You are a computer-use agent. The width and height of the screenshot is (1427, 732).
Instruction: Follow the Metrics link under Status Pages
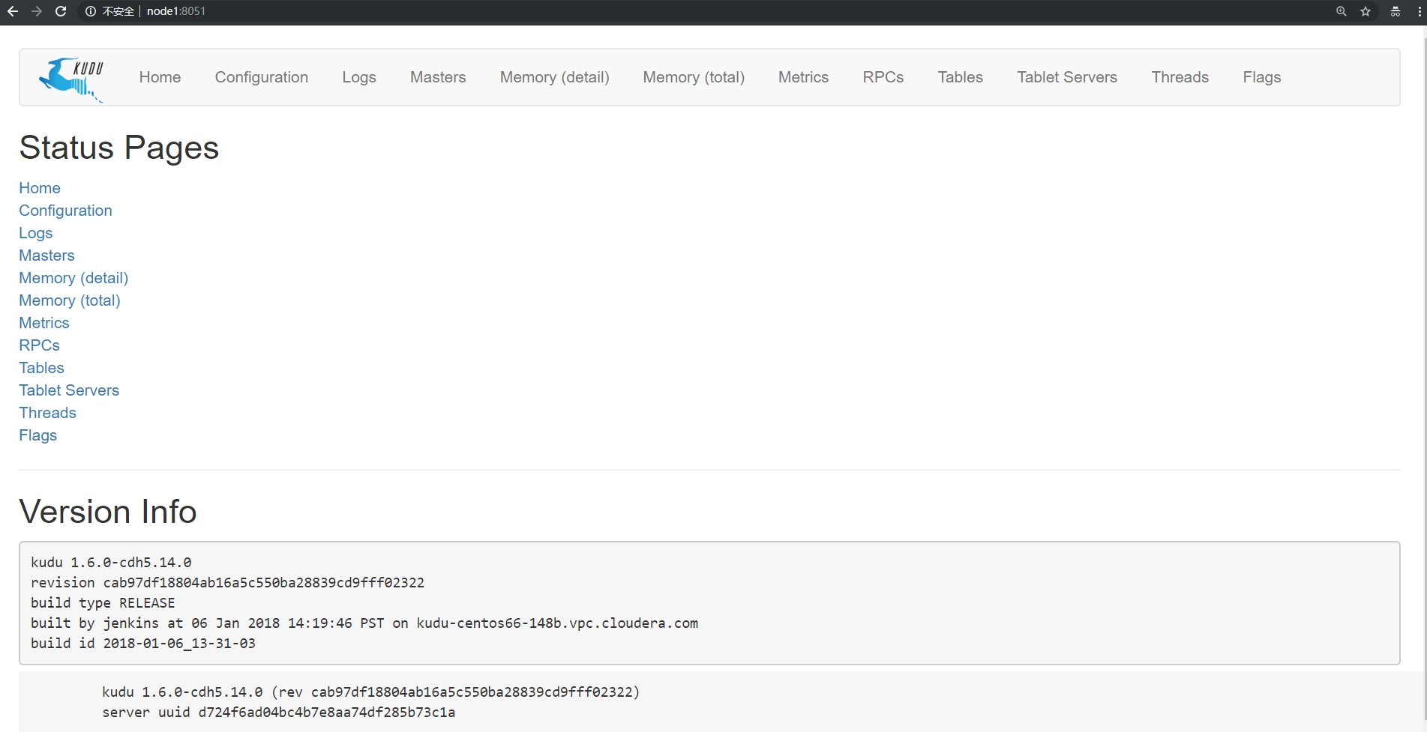pyautogui.click(x=44, y=323)
